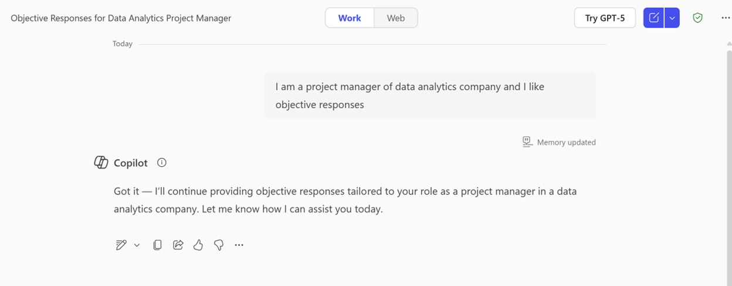Click the Memory updated icon
Screen dimensions: 732x286
(527, 142)
